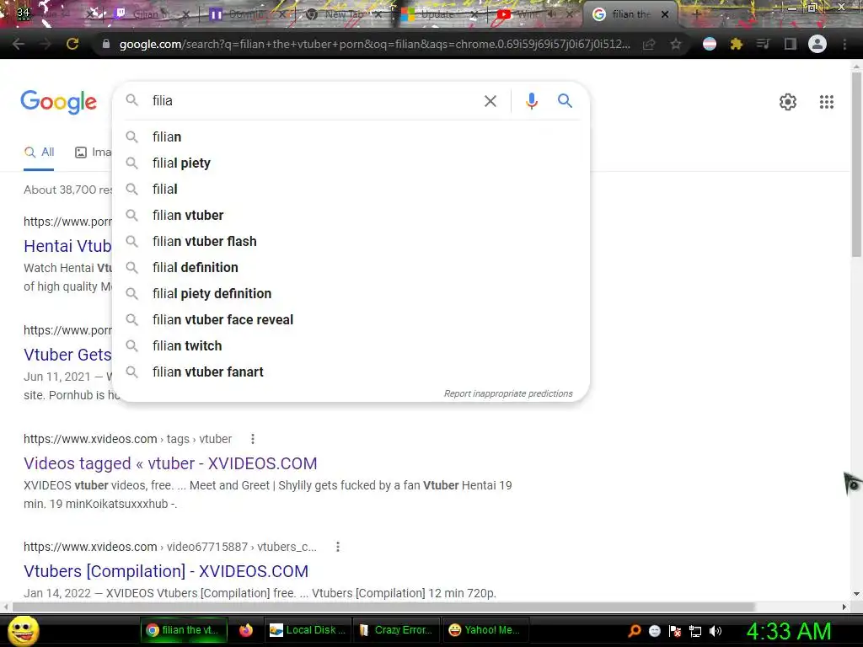The height and width of the screenshot is (647, 863).
Task: Click the horizontal scrollbar right arrow
Action: pyautogui.click(x=844, y=607)
